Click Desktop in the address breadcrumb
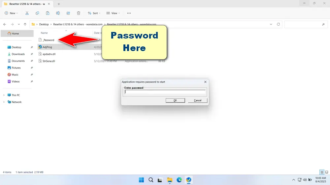 44,24
